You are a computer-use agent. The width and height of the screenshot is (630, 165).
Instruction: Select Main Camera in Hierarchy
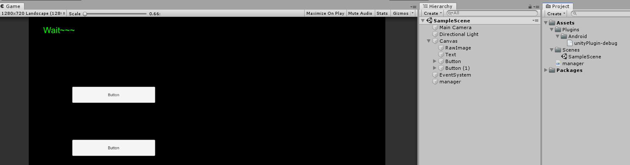(455, 27)
